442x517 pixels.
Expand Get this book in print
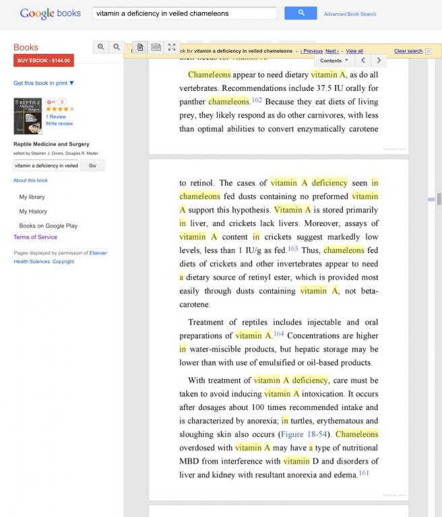click(x=44, y=83)
